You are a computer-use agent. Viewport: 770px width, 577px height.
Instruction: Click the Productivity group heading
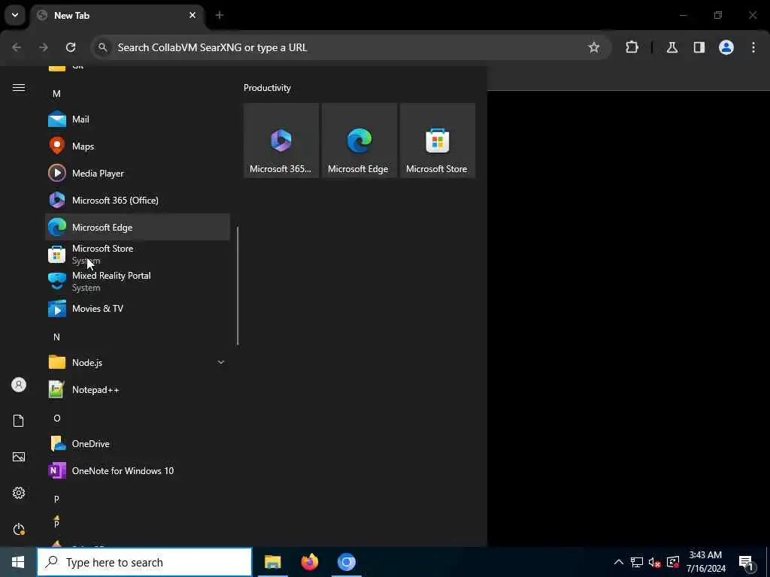pyautogui.click(x=267, y=88)
